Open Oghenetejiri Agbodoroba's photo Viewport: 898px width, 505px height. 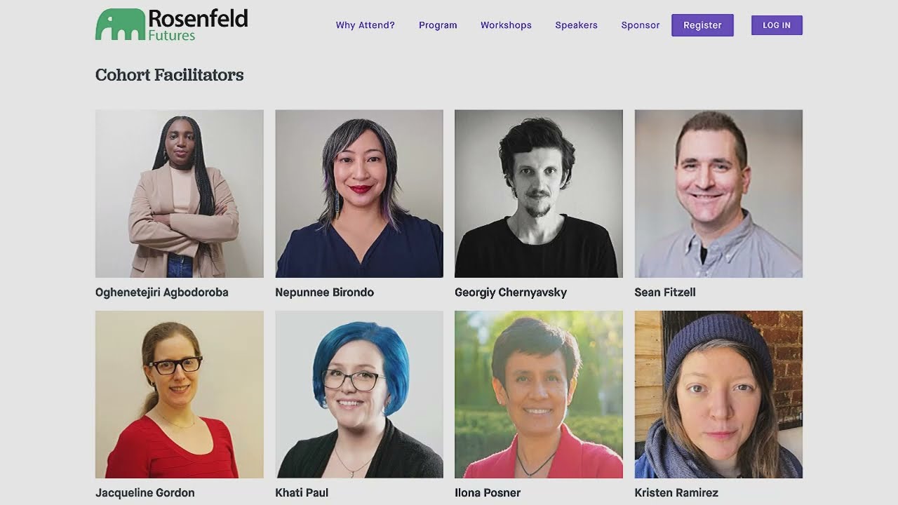pyautogui.click(x=180, y=194)
